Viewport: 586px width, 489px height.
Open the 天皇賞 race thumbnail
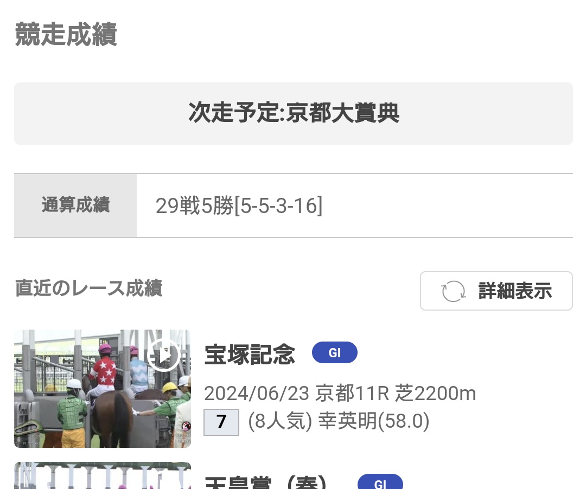click(103, 475)
